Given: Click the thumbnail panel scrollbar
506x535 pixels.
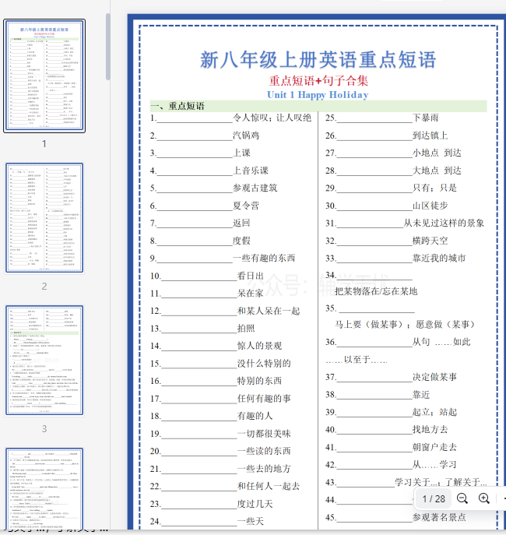Looking at the screenshot, I should click(108, 47).
